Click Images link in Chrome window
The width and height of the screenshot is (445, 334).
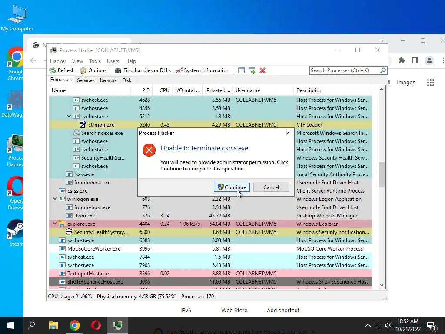pos(406,82)
